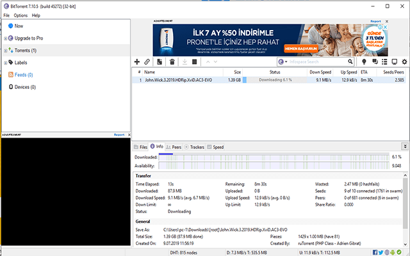This screenshot has width=410, height=256.
Task: Sort by the Status column header
Action: [x=275, y=72]
